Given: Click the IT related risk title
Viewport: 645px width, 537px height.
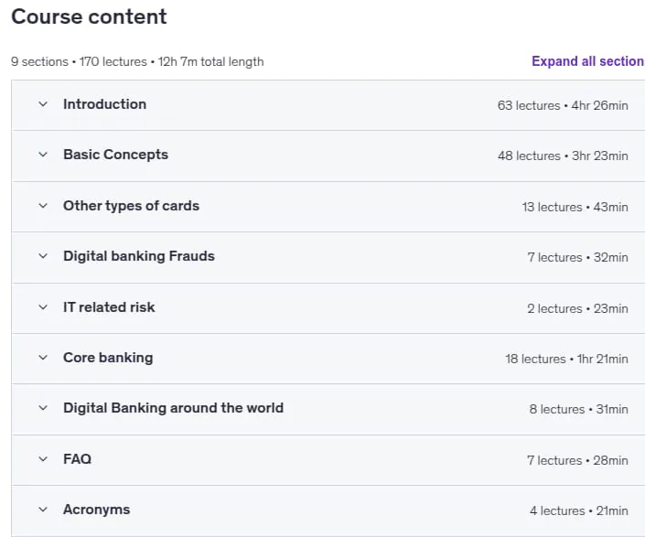Looking at the screenshot, I should 109,307.
